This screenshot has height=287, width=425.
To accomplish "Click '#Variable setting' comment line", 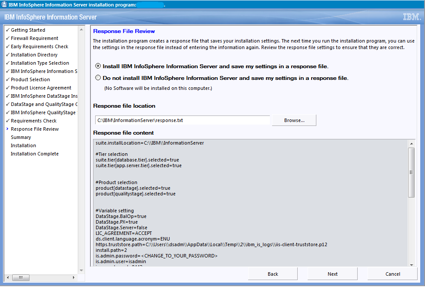I will click(115, 211).
